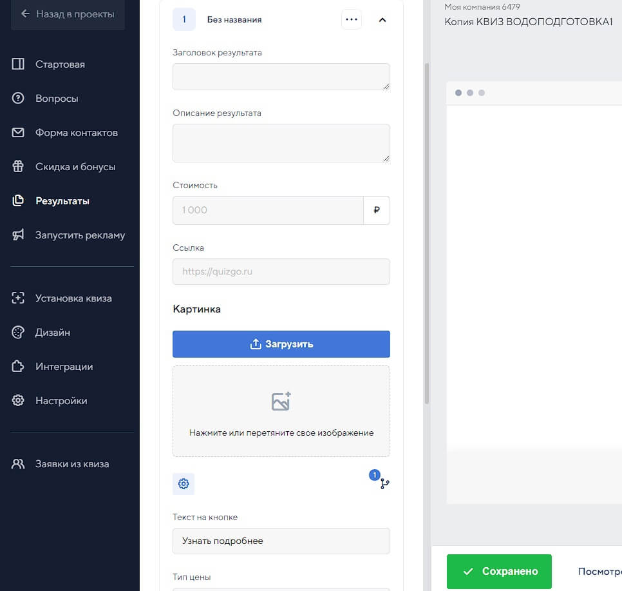Click the gift icon for Скидка и бонусы

(x=18, y=167)
